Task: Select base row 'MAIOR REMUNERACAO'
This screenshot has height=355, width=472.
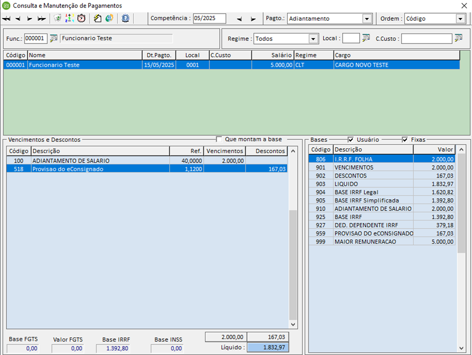Action: click(381, 242)
